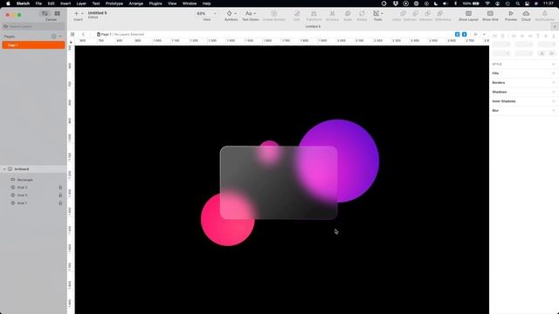Screen dimensions: 559x314
Task: Add a border in Borders section
Action: [x=554, y=83]
